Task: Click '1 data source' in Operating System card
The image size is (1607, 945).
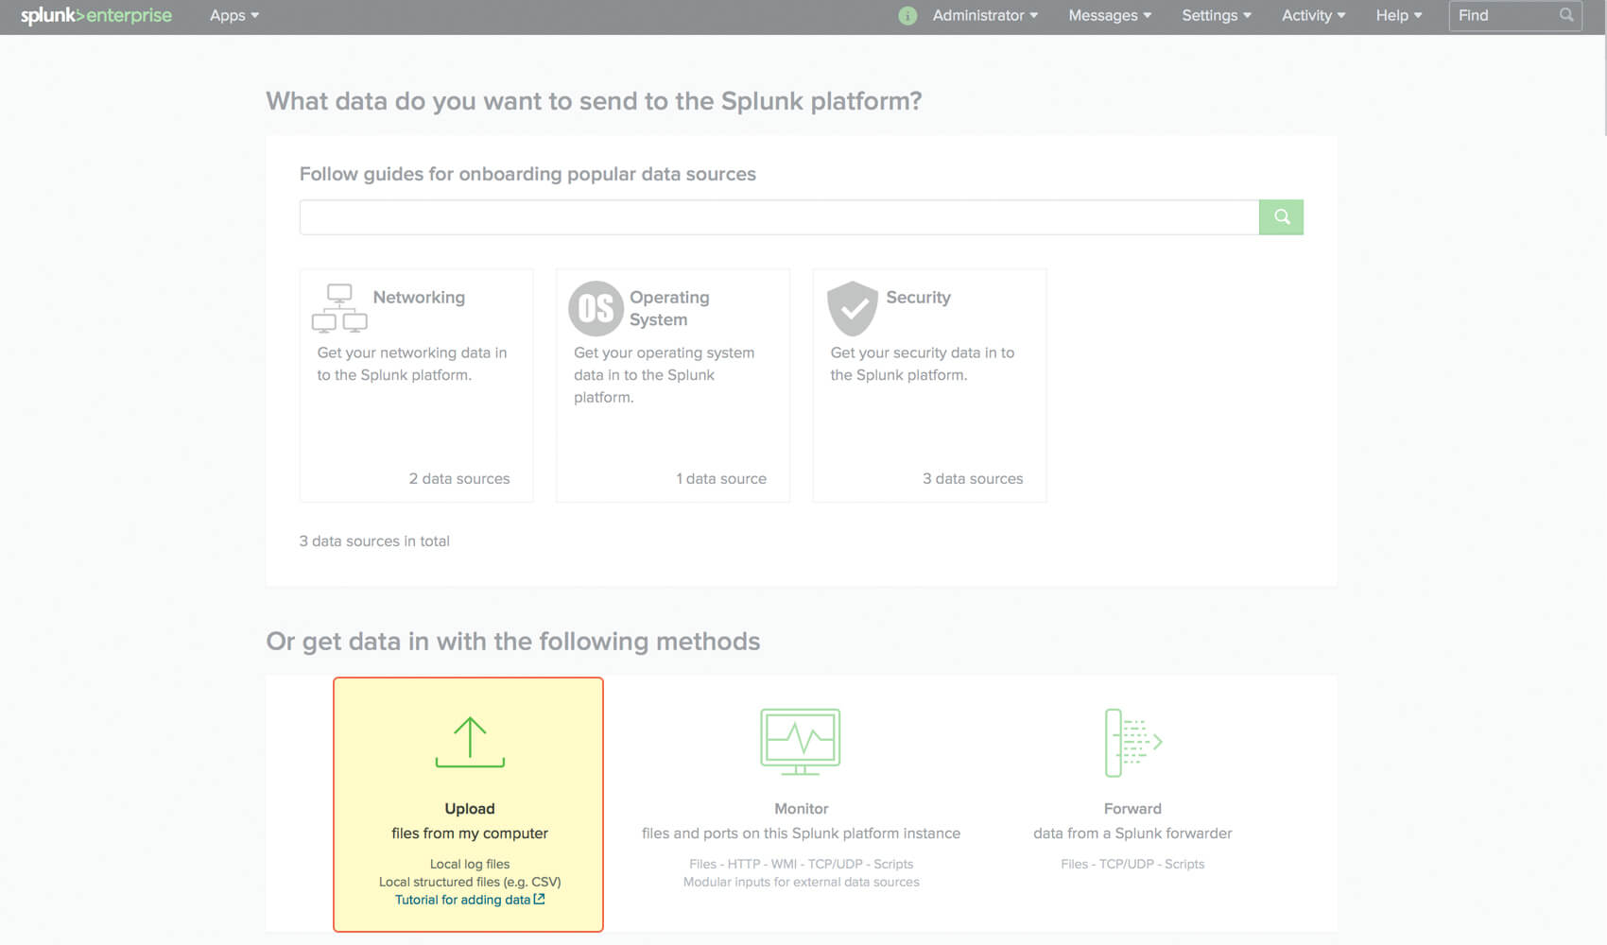Action: 721,479
